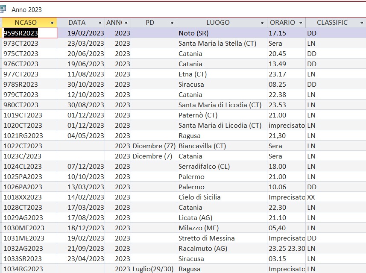Select cell 1023C/2023
366x273 pixels.
[29, 156]
